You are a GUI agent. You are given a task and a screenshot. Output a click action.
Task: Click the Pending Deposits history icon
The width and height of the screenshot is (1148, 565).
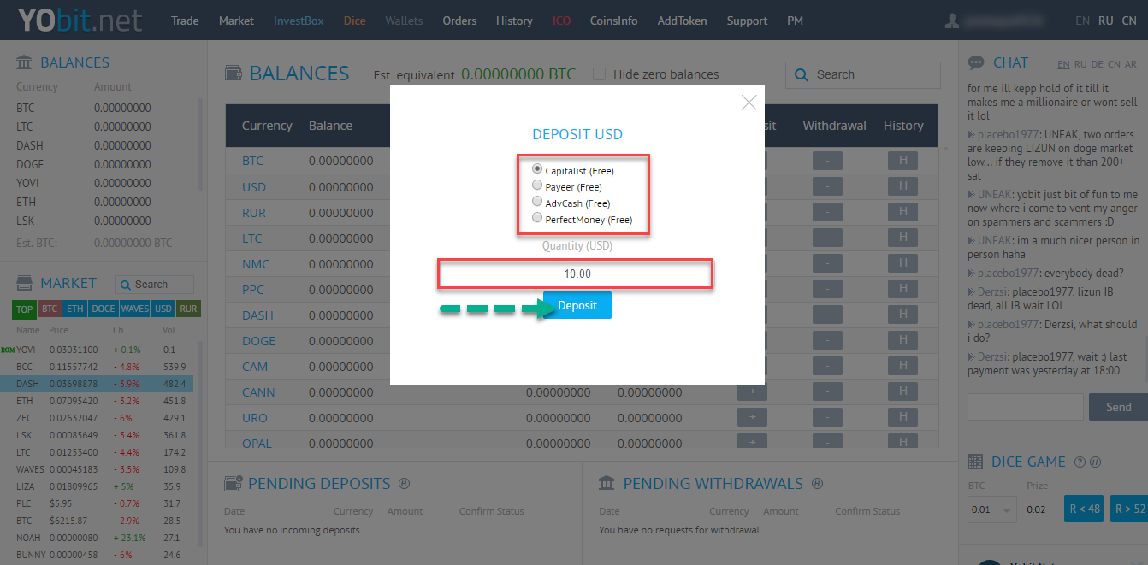pos(405,484)
